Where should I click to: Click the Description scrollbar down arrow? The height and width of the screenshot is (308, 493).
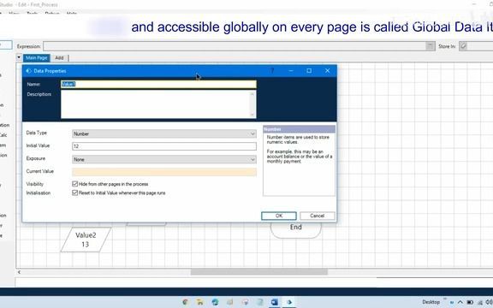pyautogui.click(x=252, y=115)
